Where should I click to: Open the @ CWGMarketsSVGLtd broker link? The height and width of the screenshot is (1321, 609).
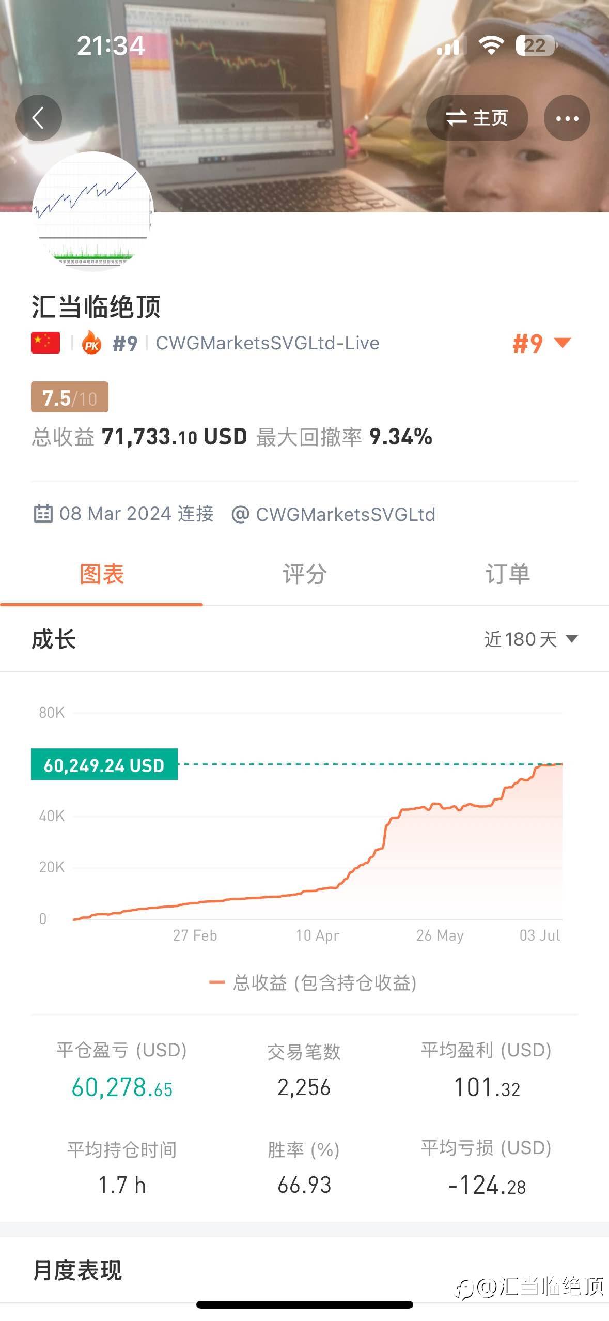[334, 514]
